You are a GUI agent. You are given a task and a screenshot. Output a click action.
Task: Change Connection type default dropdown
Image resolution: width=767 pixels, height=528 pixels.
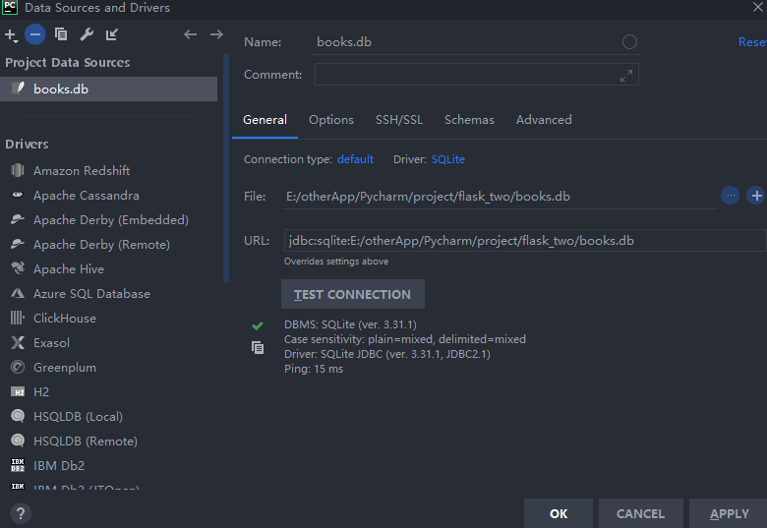(355, 159)
